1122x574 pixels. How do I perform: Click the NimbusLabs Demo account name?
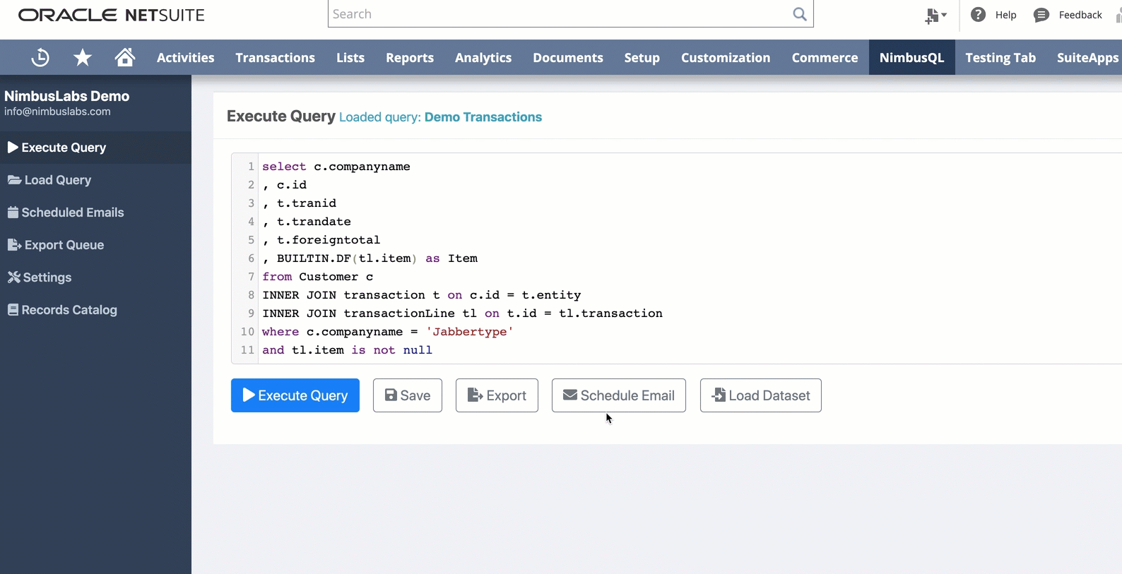[x=67, y=96]
